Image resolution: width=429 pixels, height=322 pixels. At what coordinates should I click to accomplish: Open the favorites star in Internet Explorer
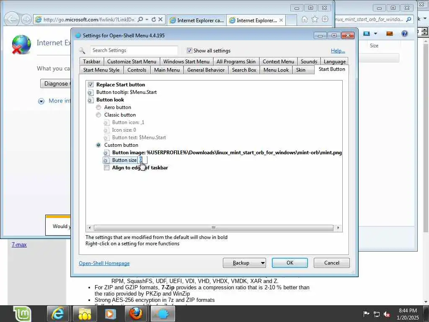(315, 19)
